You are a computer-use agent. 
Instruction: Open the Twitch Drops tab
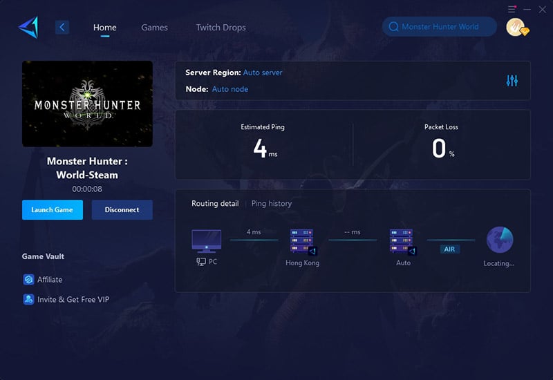[x=221, y=28]
